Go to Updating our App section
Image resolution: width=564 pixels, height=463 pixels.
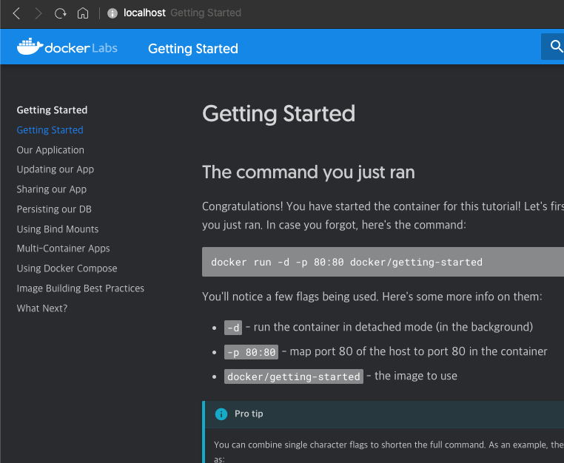(56, 169)
